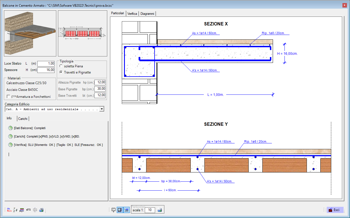Toggle the highlighted section frame icon
This screenshot has height=218, width=350.
tap(120, 210)
